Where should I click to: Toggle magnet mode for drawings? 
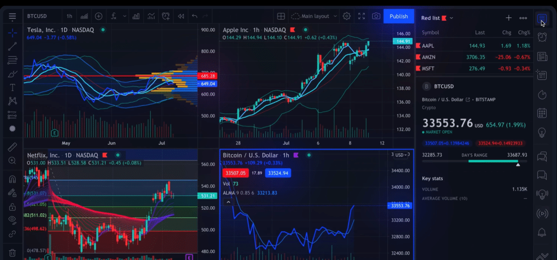[13, 179]
